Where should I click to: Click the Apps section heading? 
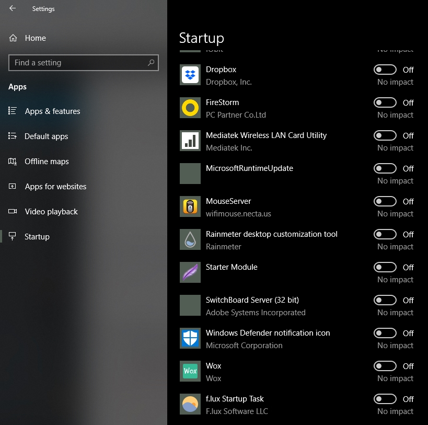pos(17,87)
